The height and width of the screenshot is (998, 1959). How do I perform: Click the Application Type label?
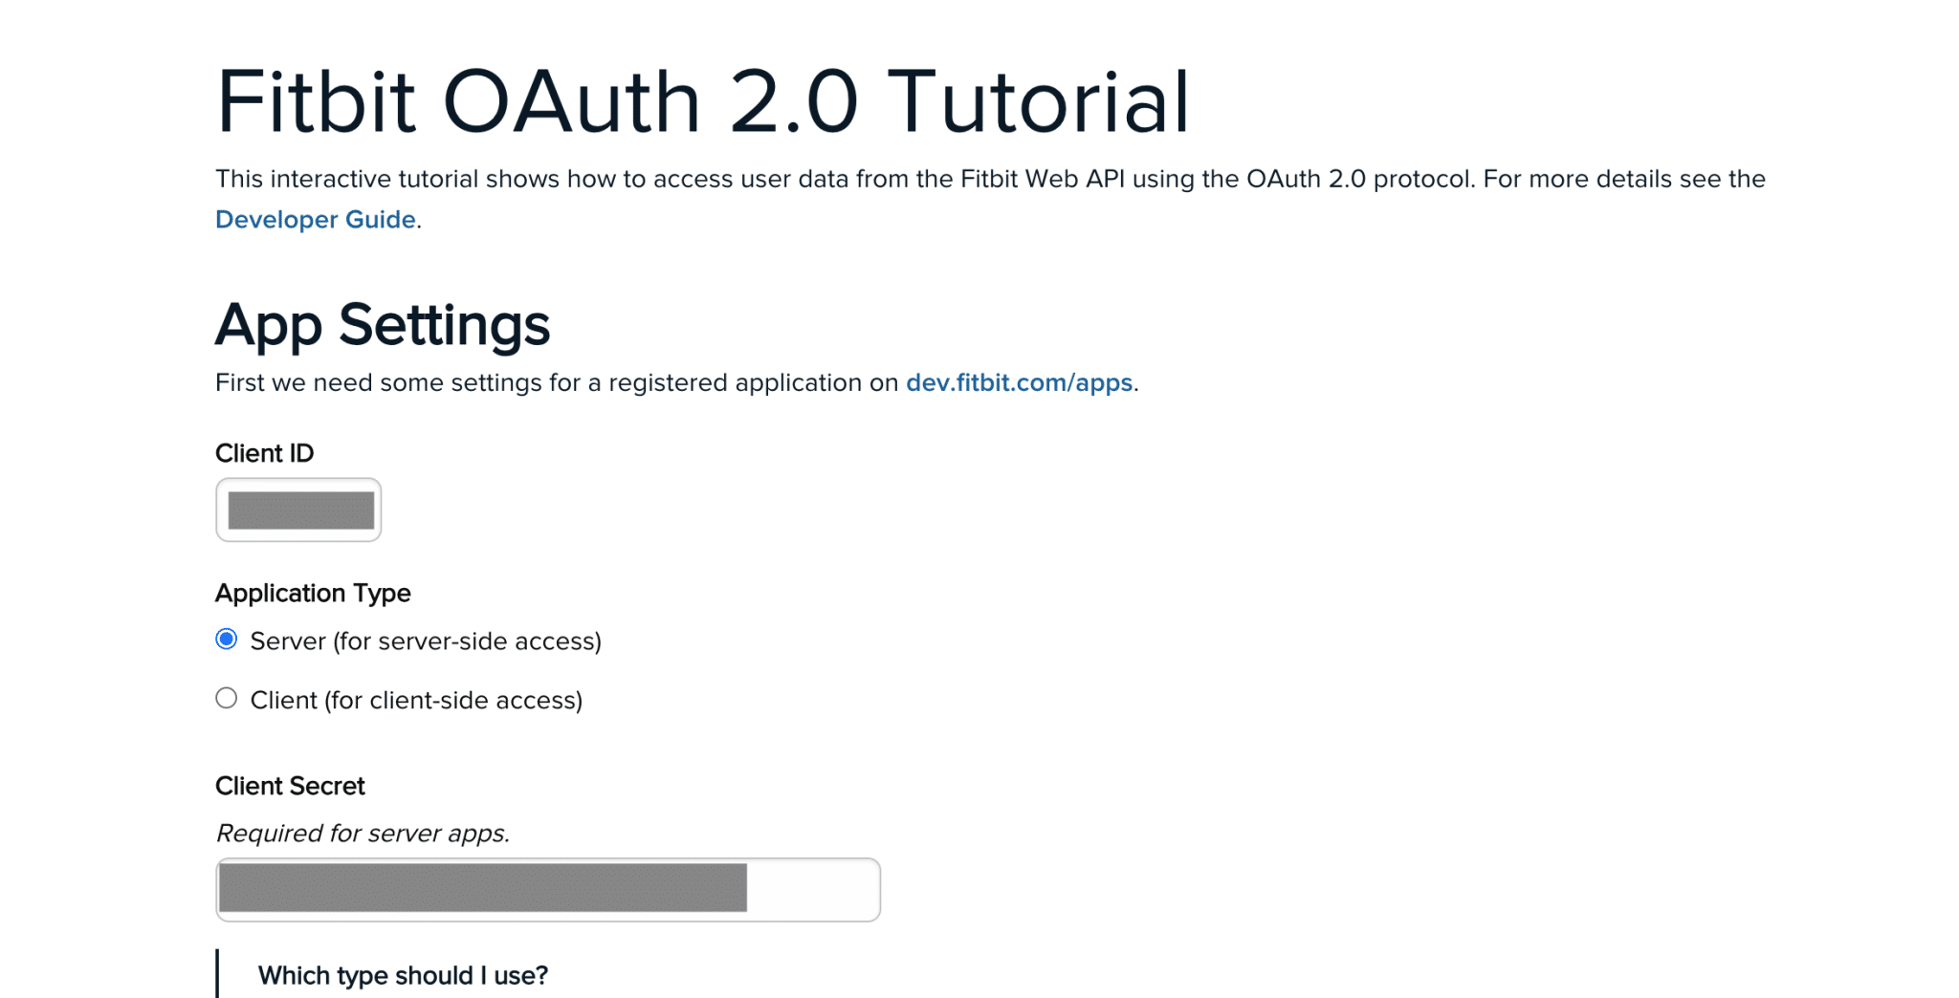tap(313, 593)
